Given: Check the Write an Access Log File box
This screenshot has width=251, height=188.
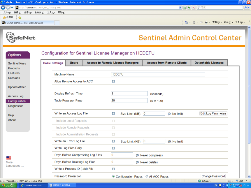Looking at the screenshot, I should [113, 113].
